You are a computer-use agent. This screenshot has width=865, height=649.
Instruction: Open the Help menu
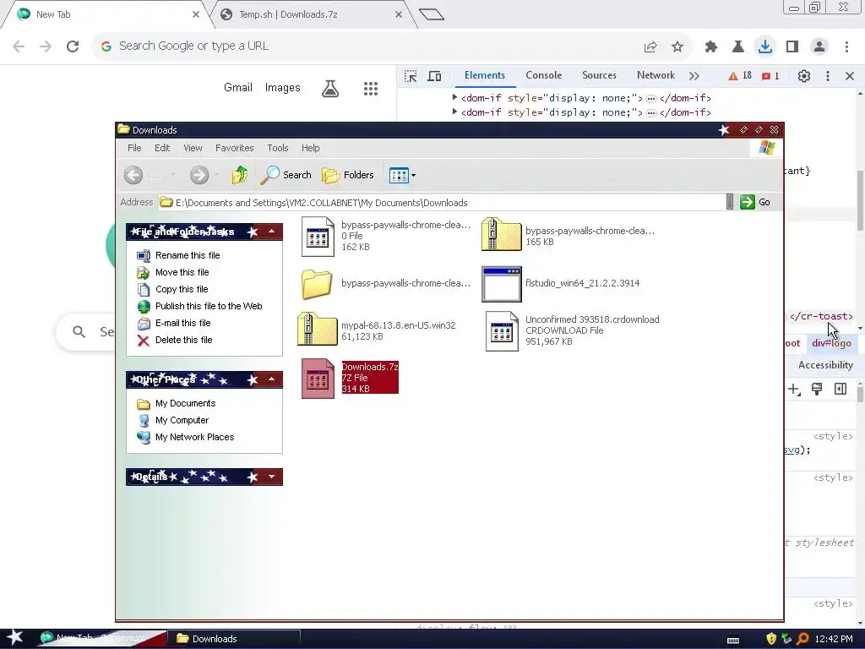coord(311,148)
